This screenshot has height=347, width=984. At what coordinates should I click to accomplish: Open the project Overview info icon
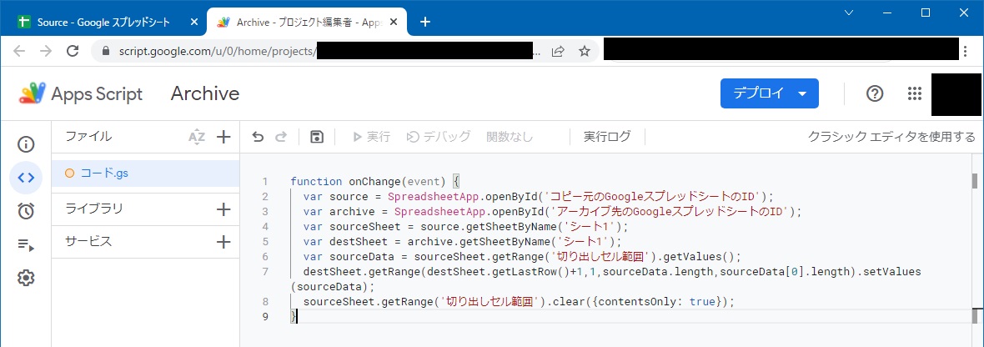tap(26, 145)
